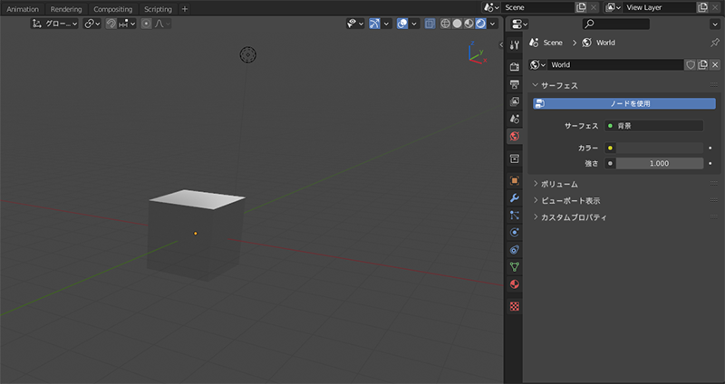The image size is (725, 384).
Task: Expand the ビューポート表示 panel
Action: pos(570,200)
